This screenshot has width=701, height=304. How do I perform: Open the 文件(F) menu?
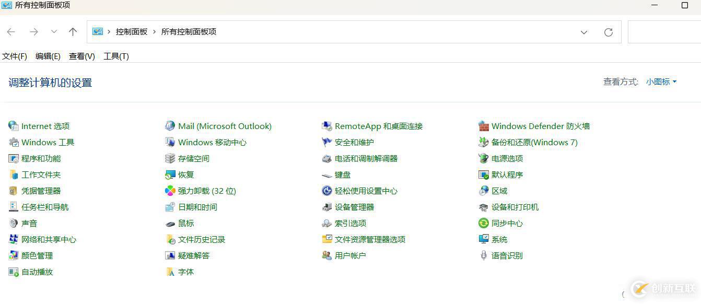[x=15, y=56]
